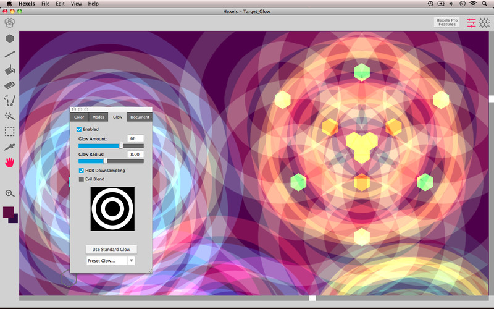Click the Wi-Fi status icon

point(473,4)
